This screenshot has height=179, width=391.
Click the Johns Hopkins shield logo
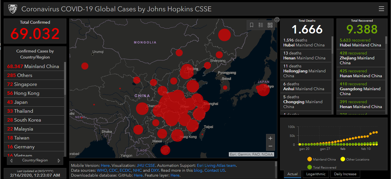[x=13, y=9]
